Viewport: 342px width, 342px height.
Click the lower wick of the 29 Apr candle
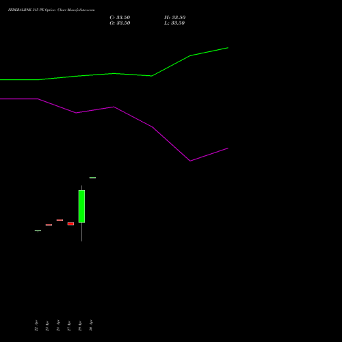(81, 232)
